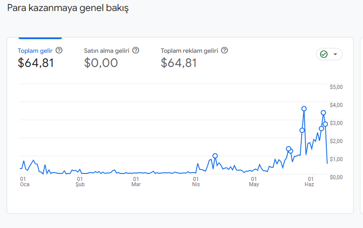Image resolution: width=363 pixels, height=228 pixels.
Task: Click the April peak marker near $1,00
Action: click(x=215, y=156)
